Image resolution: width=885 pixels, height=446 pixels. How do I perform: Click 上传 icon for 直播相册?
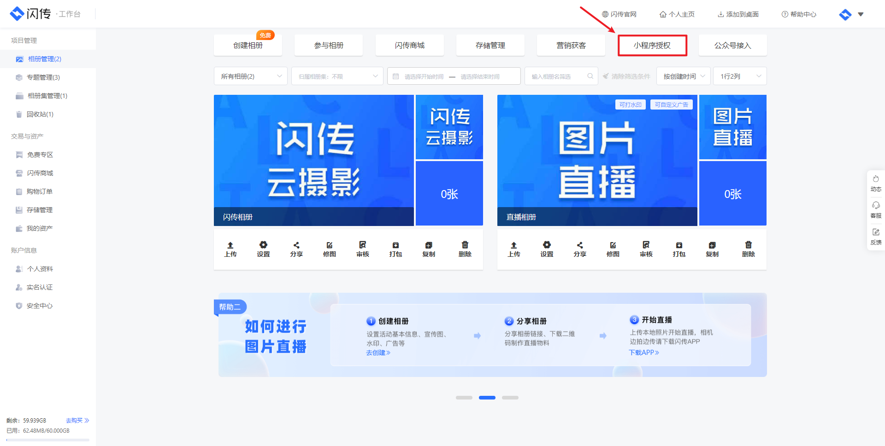coord(514,249)
